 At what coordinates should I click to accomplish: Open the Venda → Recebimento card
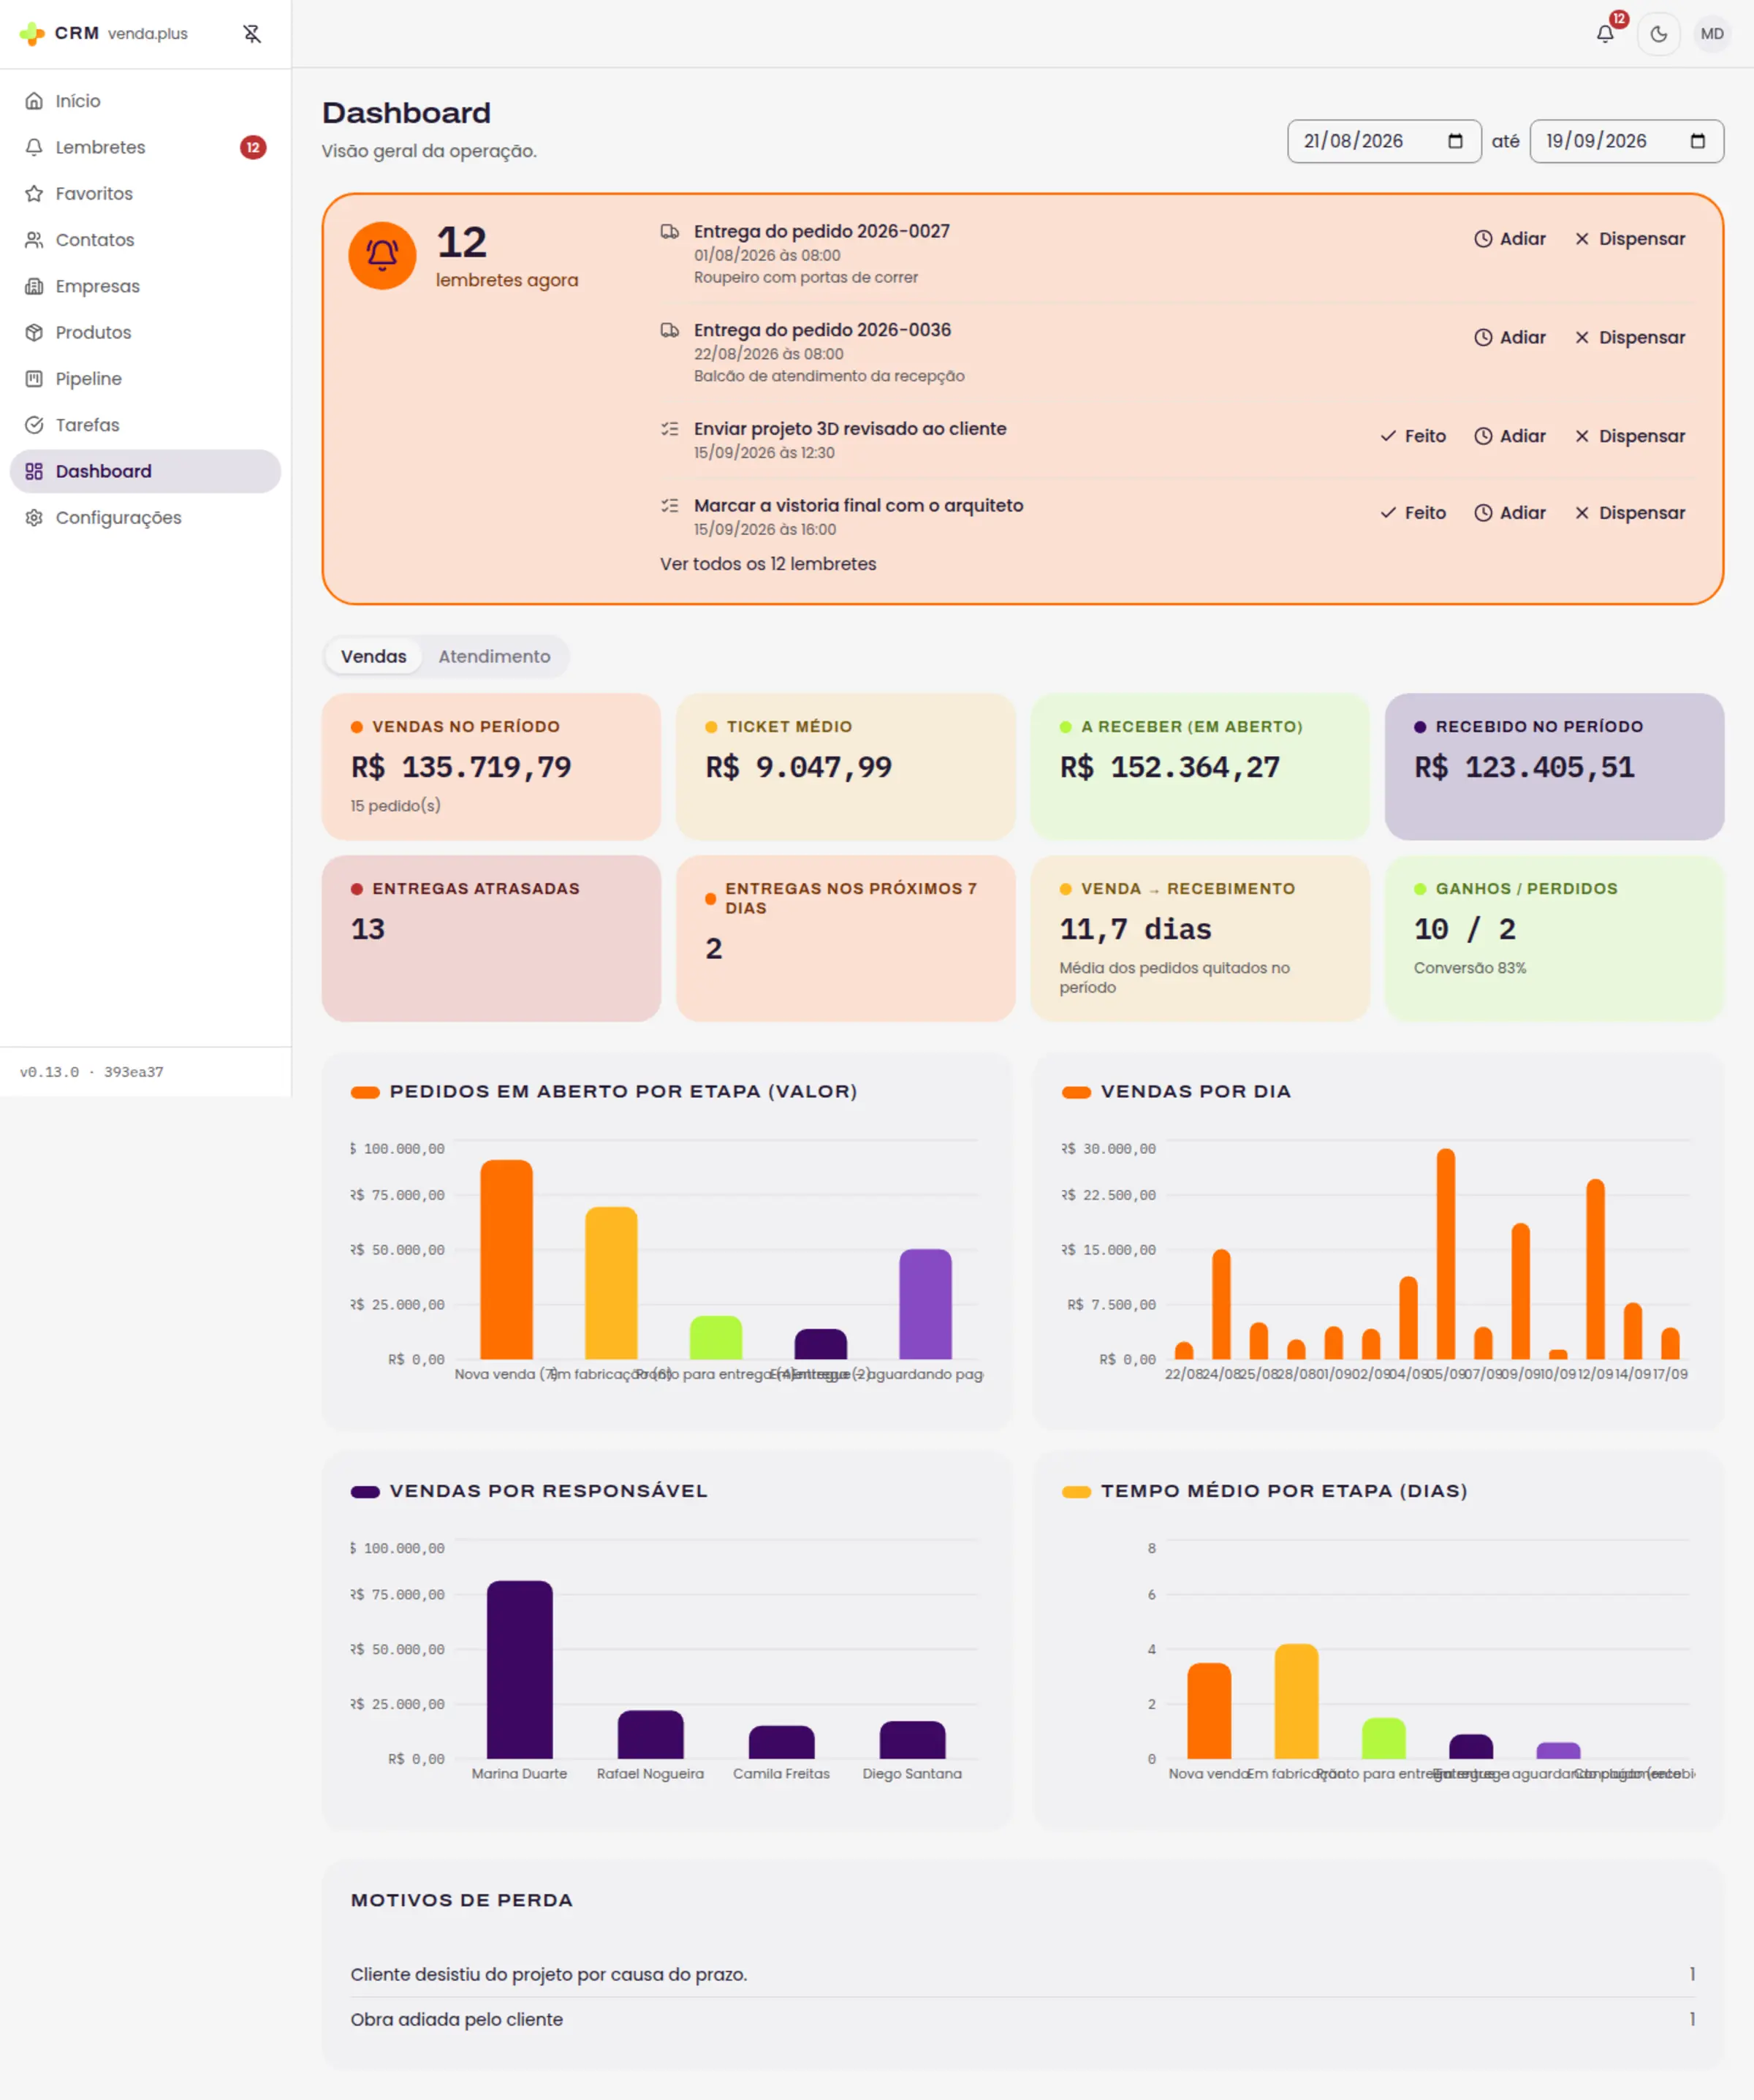(1200, 938)
